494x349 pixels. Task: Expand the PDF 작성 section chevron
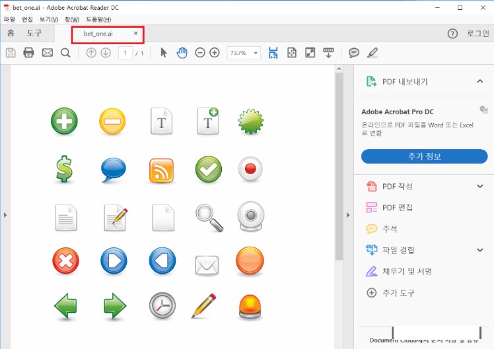pyautogui.click(x=480, y=186)
